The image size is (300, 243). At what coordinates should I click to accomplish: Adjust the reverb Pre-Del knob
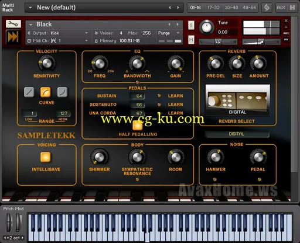click(x=216, y=64)
